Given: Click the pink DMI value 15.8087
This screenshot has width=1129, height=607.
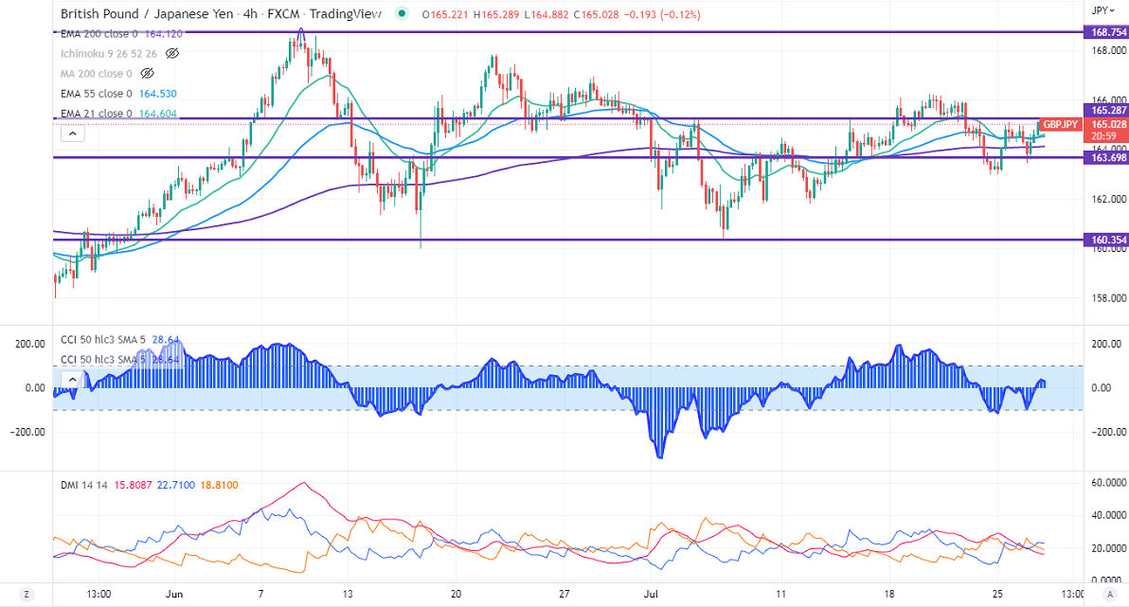Looking at the screenshot, I should click(133, 485).
